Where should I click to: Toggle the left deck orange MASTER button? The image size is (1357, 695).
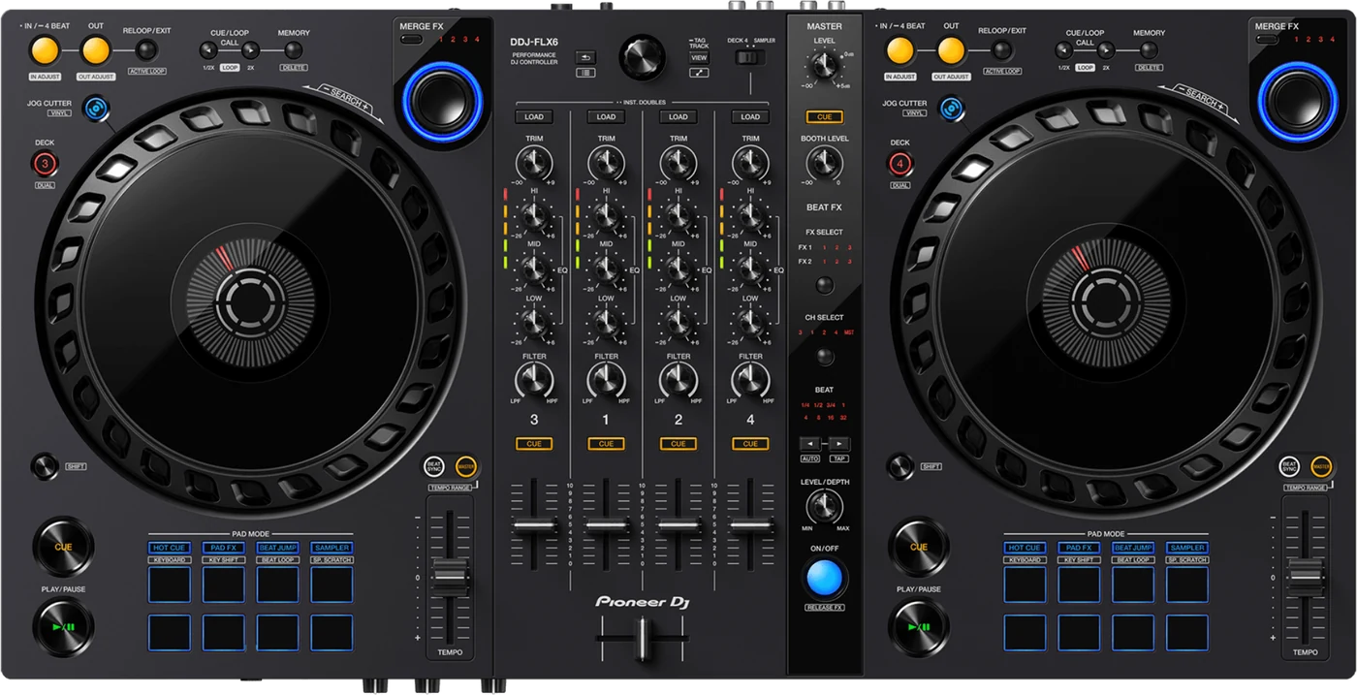click(x=466, y=466)
